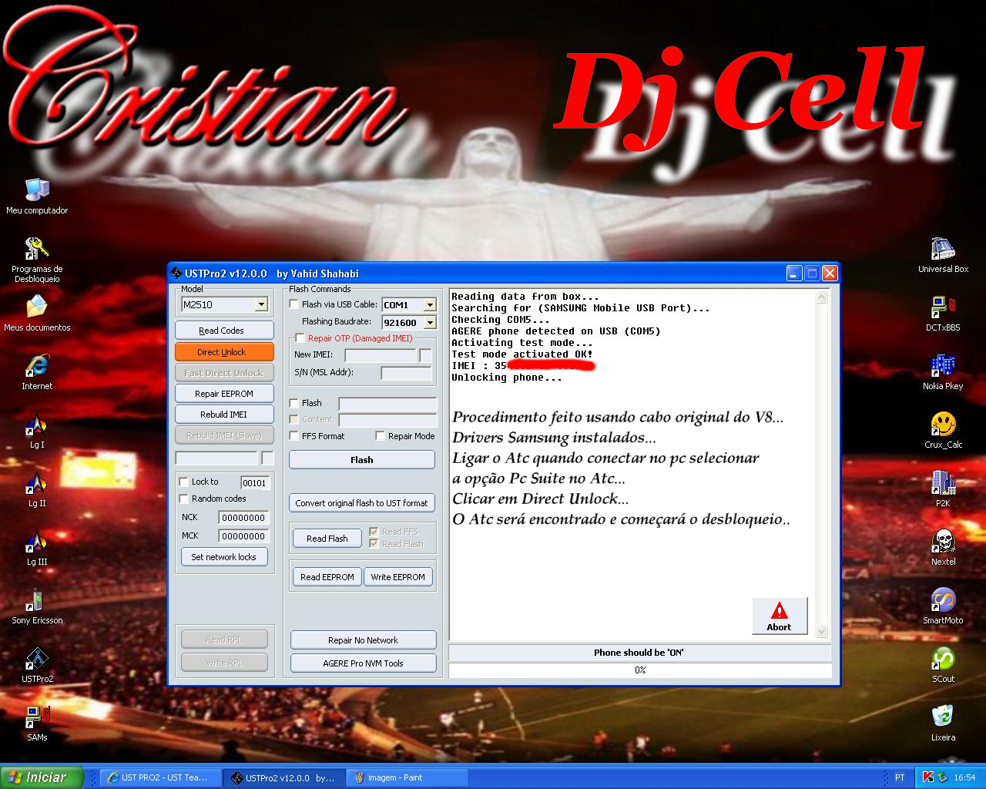Click Write EEPROM button

(x=398, y=577)
